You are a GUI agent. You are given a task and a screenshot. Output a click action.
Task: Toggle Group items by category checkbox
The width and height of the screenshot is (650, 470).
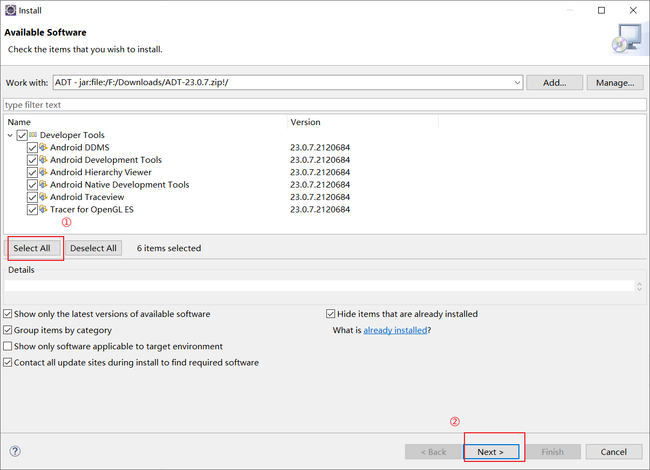(8, 330)
